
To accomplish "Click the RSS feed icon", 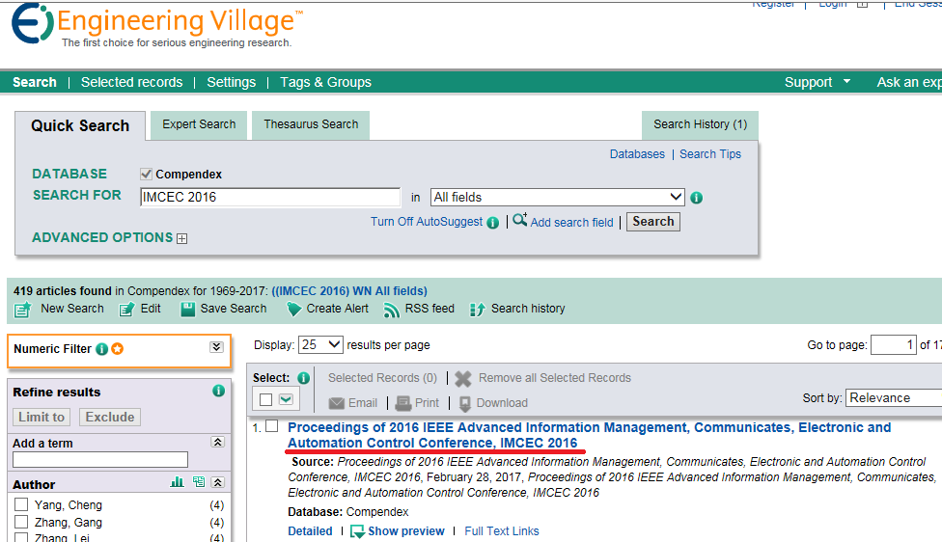I will 391,310.
